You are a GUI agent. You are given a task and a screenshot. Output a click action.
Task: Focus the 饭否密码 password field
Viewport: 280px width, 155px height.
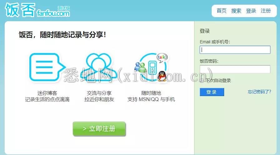point(235,69)
